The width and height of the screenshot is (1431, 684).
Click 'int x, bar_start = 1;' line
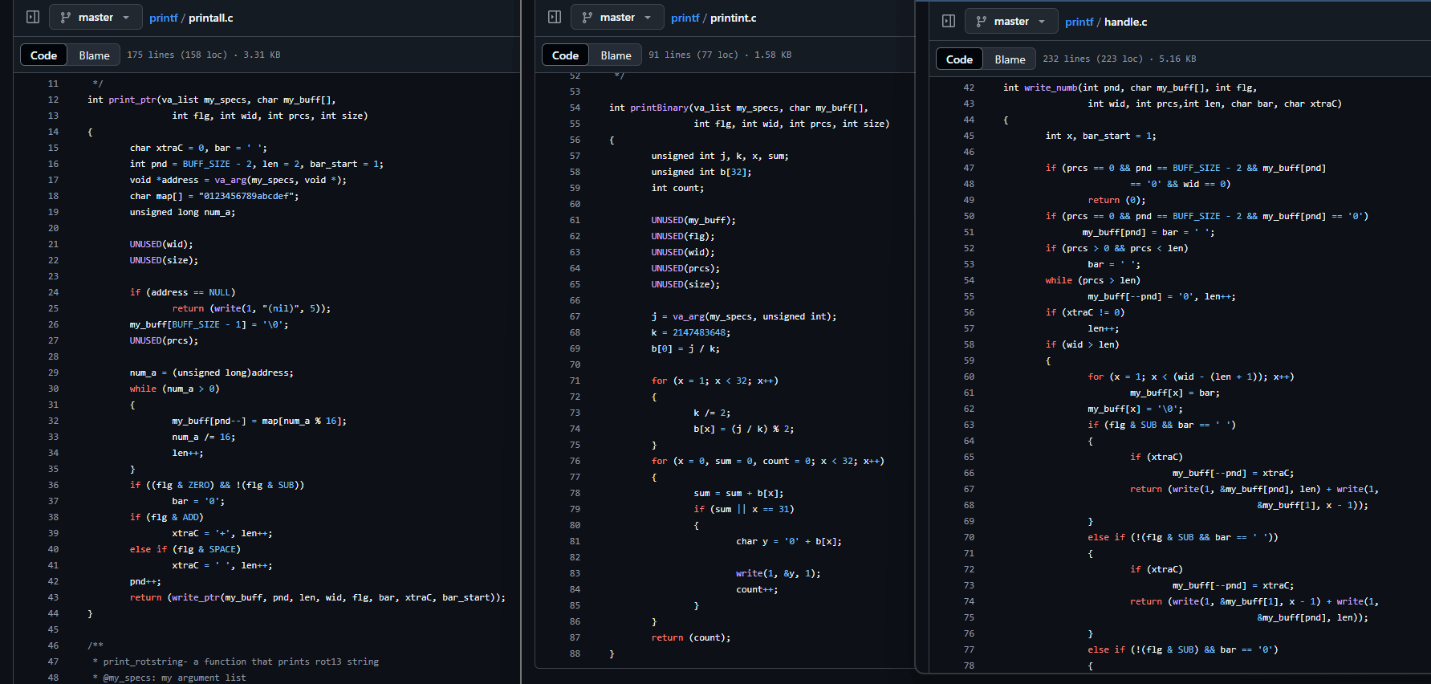coord(1101,136)
